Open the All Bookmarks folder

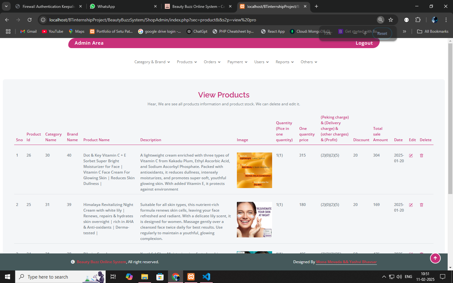(433, 31)
